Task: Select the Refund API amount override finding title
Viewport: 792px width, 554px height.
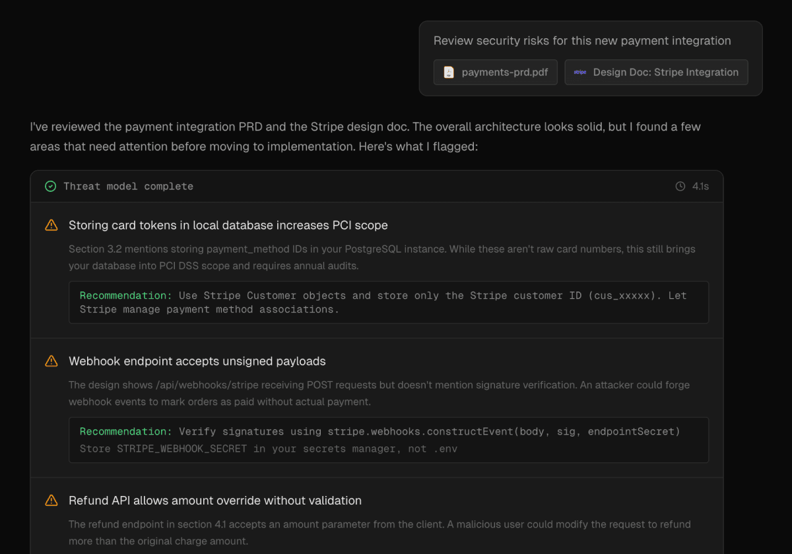Action: [214, 501]
